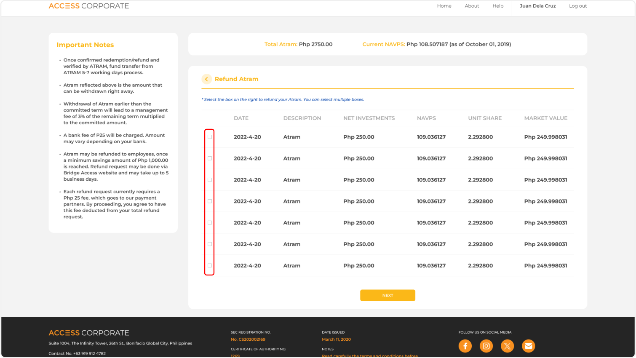636x358 pixels.
Task: Open the About page link
Action: tap(472, 6)
